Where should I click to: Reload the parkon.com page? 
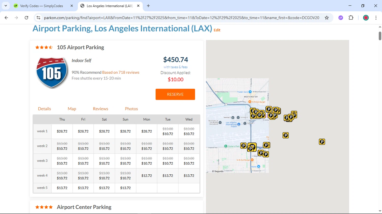(x=26, y=18)
